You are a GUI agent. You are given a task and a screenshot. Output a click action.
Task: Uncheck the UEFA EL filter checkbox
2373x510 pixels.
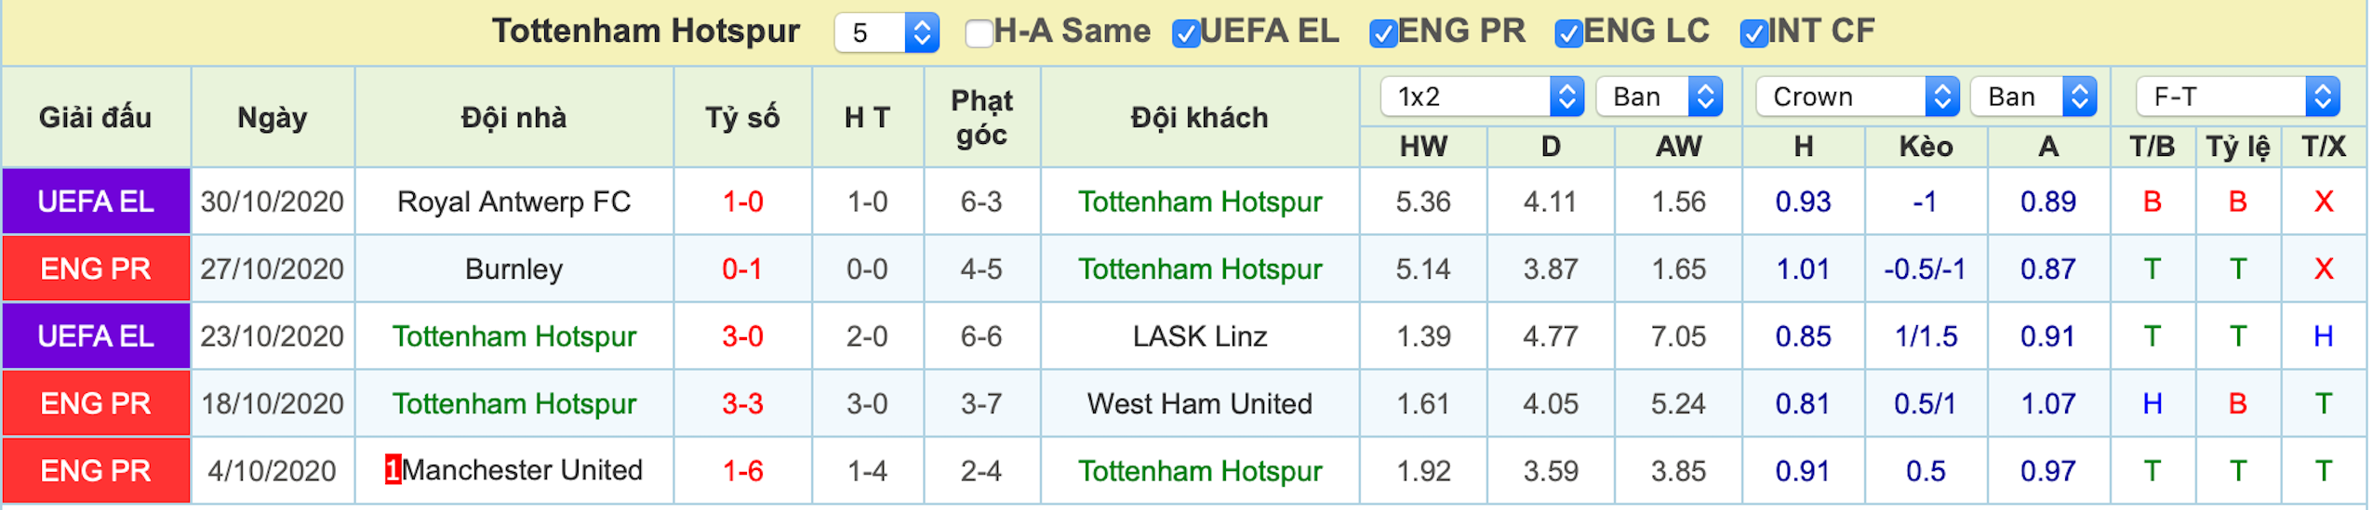[1185, 33]
